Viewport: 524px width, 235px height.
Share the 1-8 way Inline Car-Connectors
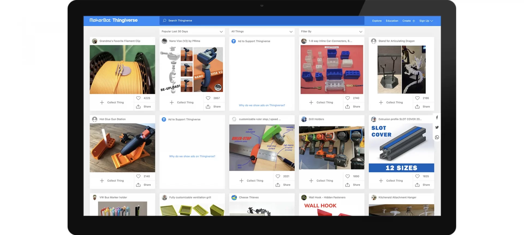[x=353, y=107]
